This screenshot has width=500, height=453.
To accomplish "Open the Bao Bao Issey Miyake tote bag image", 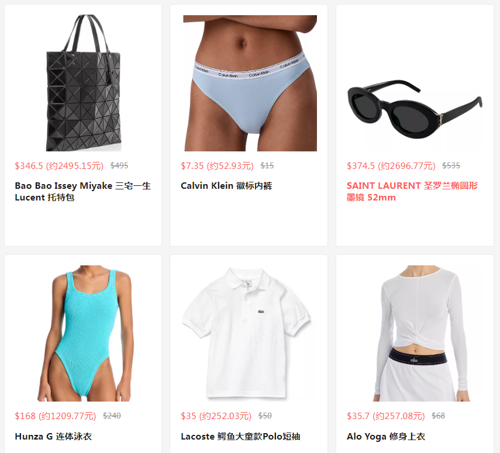I will (83, 83).
